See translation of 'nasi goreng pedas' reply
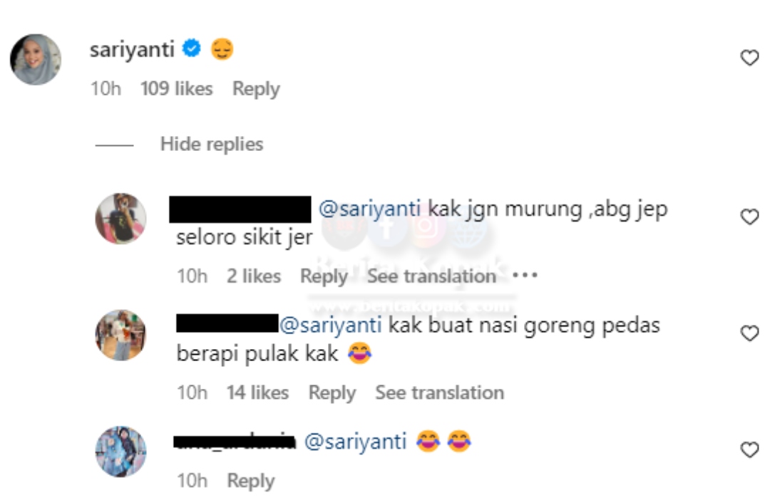Image resolution: width=770 pixels, height=500 pixels. tap(439, 392)
